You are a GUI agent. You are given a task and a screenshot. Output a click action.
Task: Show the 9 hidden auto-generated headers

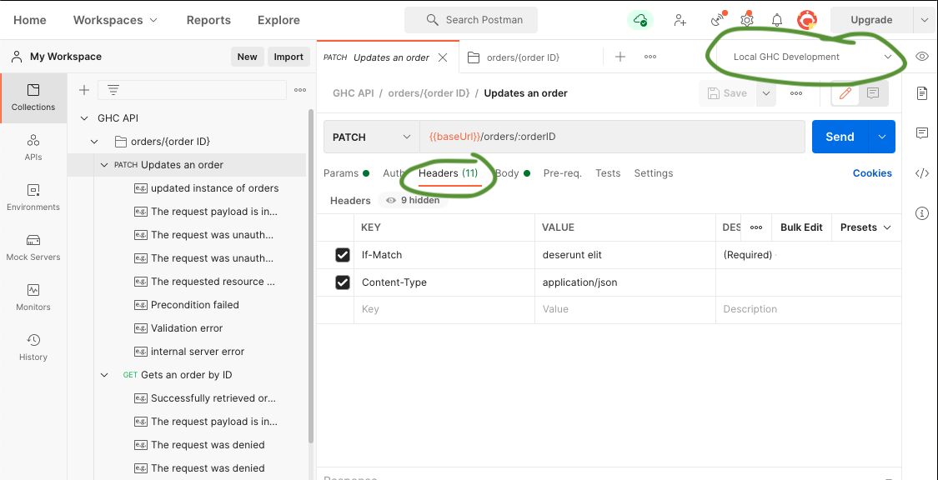(x=412, y=200)
